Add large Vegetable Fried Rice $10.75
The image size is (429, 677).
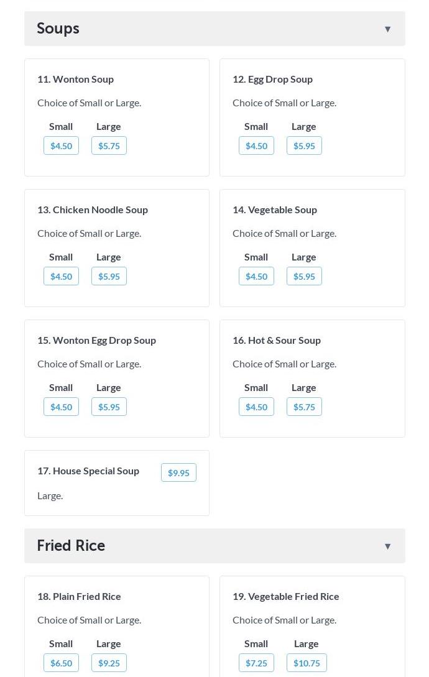pos(307,663)
